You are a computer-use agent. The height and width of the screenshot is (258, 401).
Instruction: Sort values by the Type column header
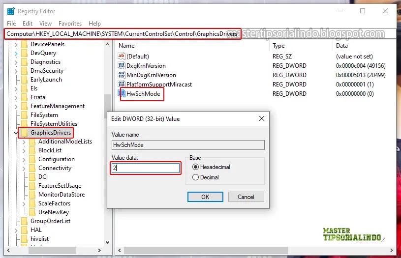[x=301, y=46]
